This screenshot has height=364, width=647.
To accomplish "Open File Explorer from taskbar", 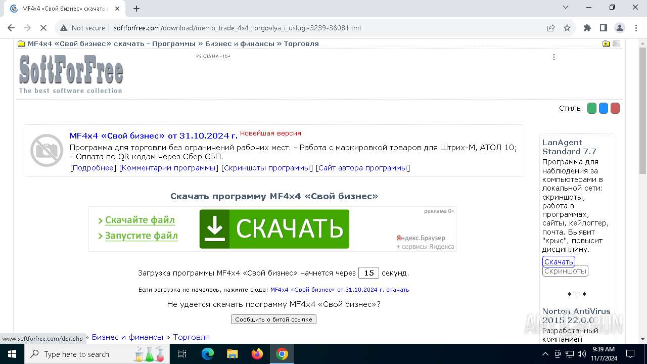I will (233, 354).
